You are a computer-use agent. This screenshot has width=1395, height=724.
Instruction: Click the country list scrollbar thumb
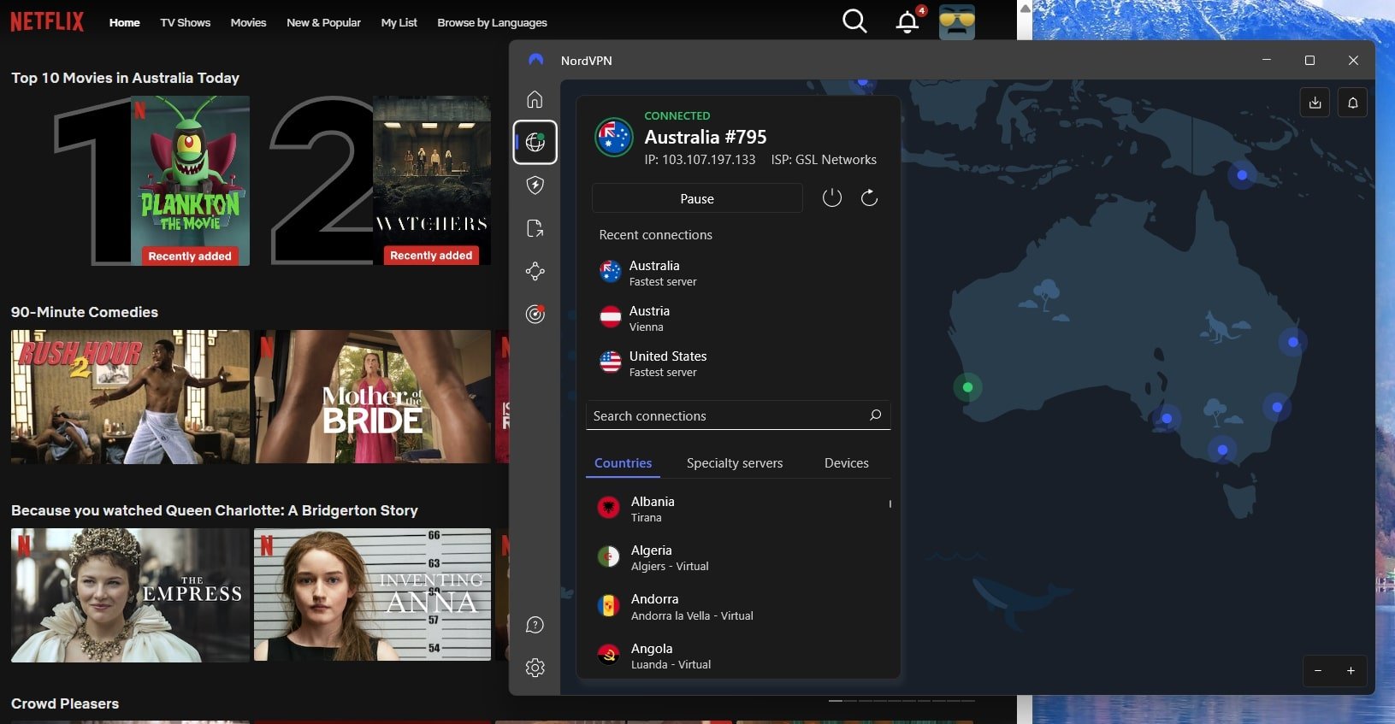point(890,503)
